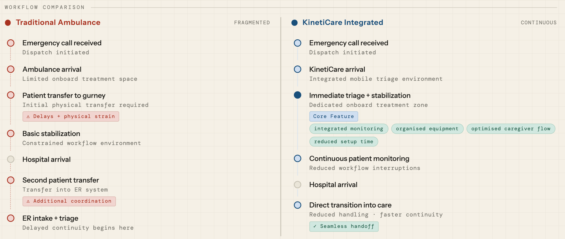
Task: Select the grey Hospital arrival marker in Traditional column
Action: coord(11,159)
